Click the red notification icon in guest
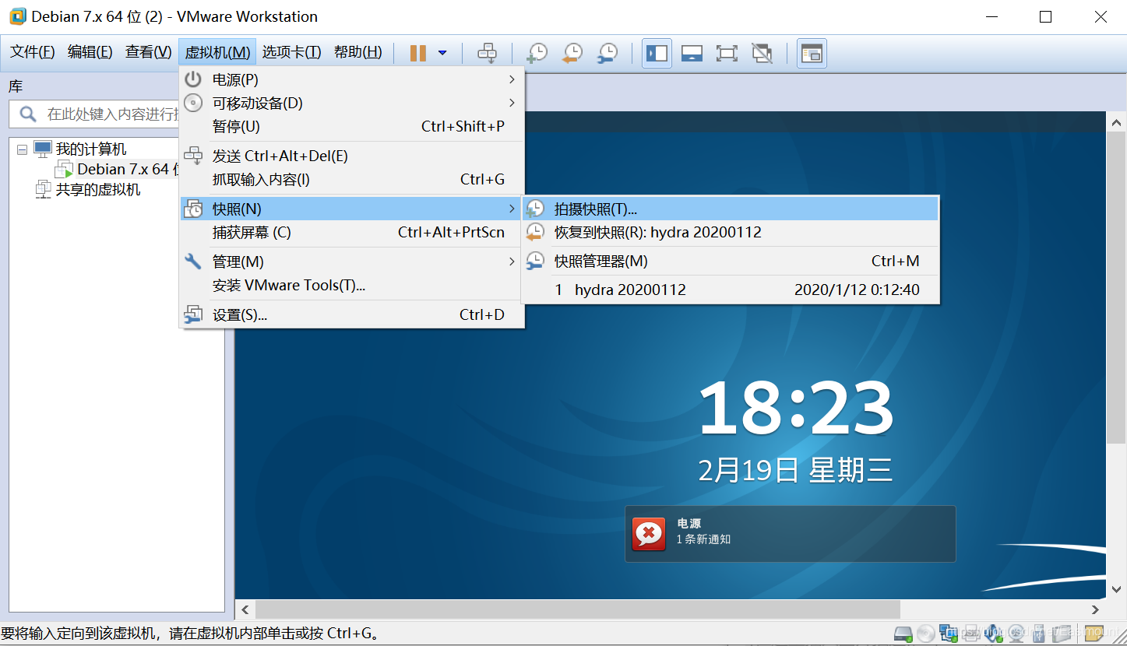This screenshot has width=1127, height=646. (649, 534)
